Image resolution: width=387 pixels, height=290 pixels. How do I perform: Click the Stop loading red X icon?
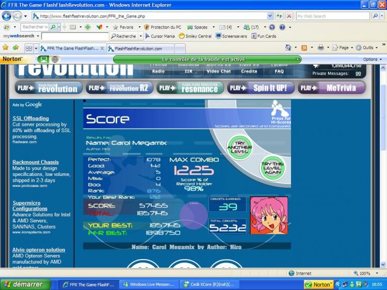(x=289, y=16)
